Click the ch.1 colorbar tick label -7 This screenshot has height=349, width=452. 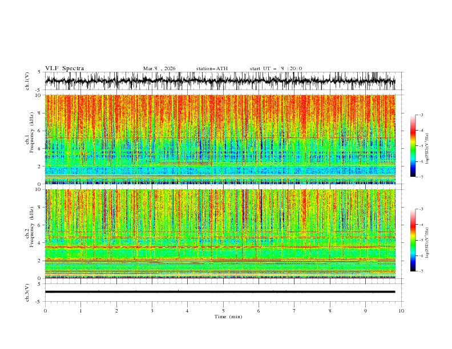tap(421, 177)
